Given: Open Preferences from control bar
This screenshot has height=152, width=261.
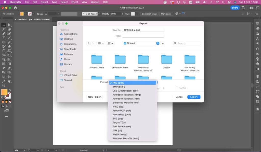Looking at the screenshot, I should point(166,14).
